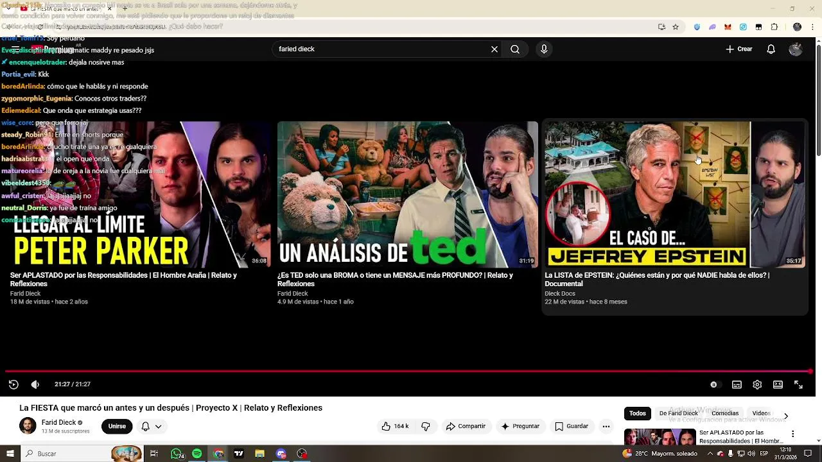Open the three-dot more actions menu
This screenshot has height=462, width=822.
[606, 426]
